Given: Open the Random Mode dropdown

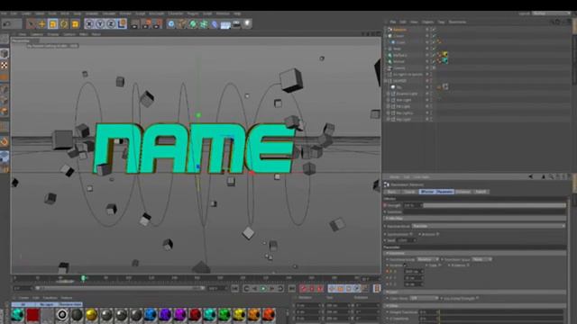Looking at the screenshot, I should click(x=489, y=226).
